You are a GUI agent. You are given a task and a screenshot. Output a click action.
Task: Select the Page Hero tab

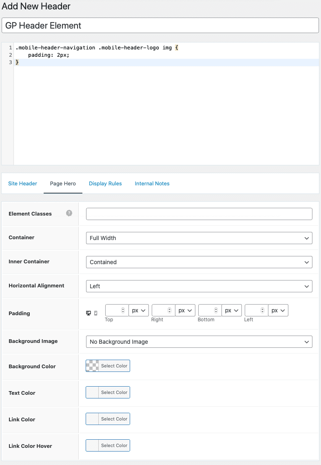(62, 183)
